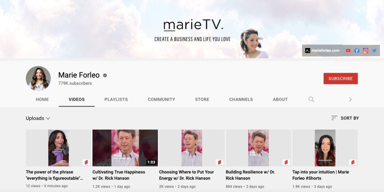Open the ABOUT tab
384x192 pixels.
pos(280,100)
